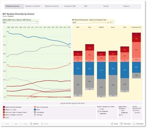Step academic year back with left arrow
This screenshot has height=128, width=147.
(111, 22)
